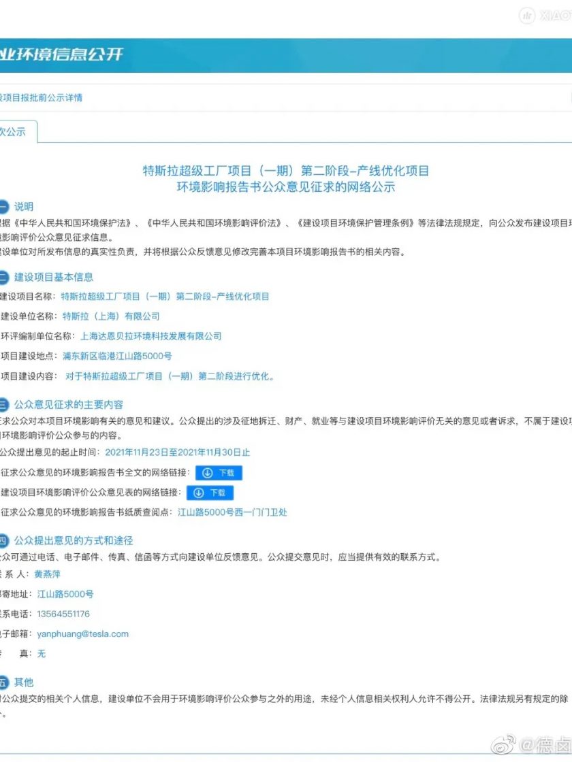Click the fax value 无

coord(42,654)
